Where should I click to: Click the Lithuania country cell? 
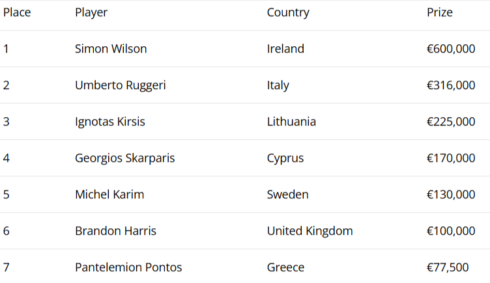click(291, 122)
